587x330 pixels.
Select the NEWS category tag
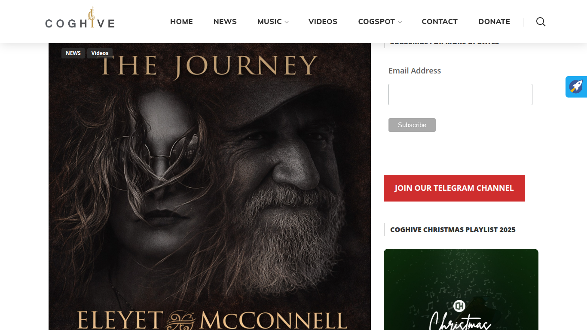[x=73, y=53]
